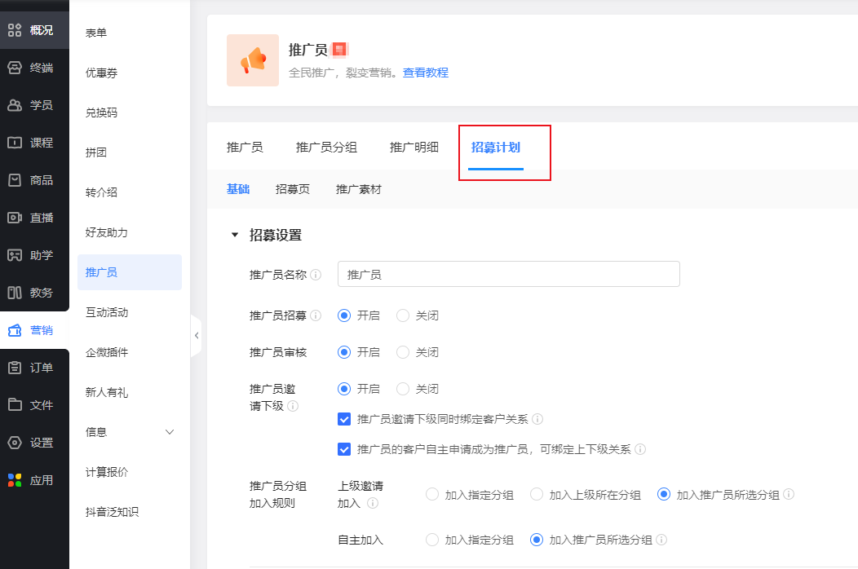Screen dimensions: 858x569
Task: Open the 应用 apps colorful icon
Action: tap(15, 480)
